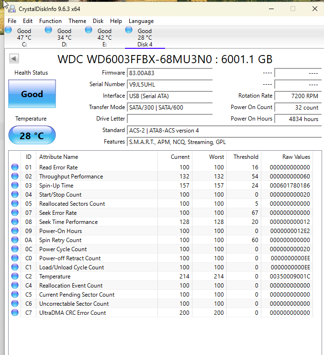Open the Edit menu
Screen dimensions: 324x355
[28, 21]
